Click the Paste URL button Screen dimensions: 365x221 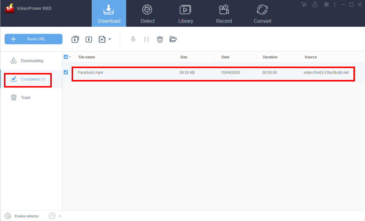point(33,39)
